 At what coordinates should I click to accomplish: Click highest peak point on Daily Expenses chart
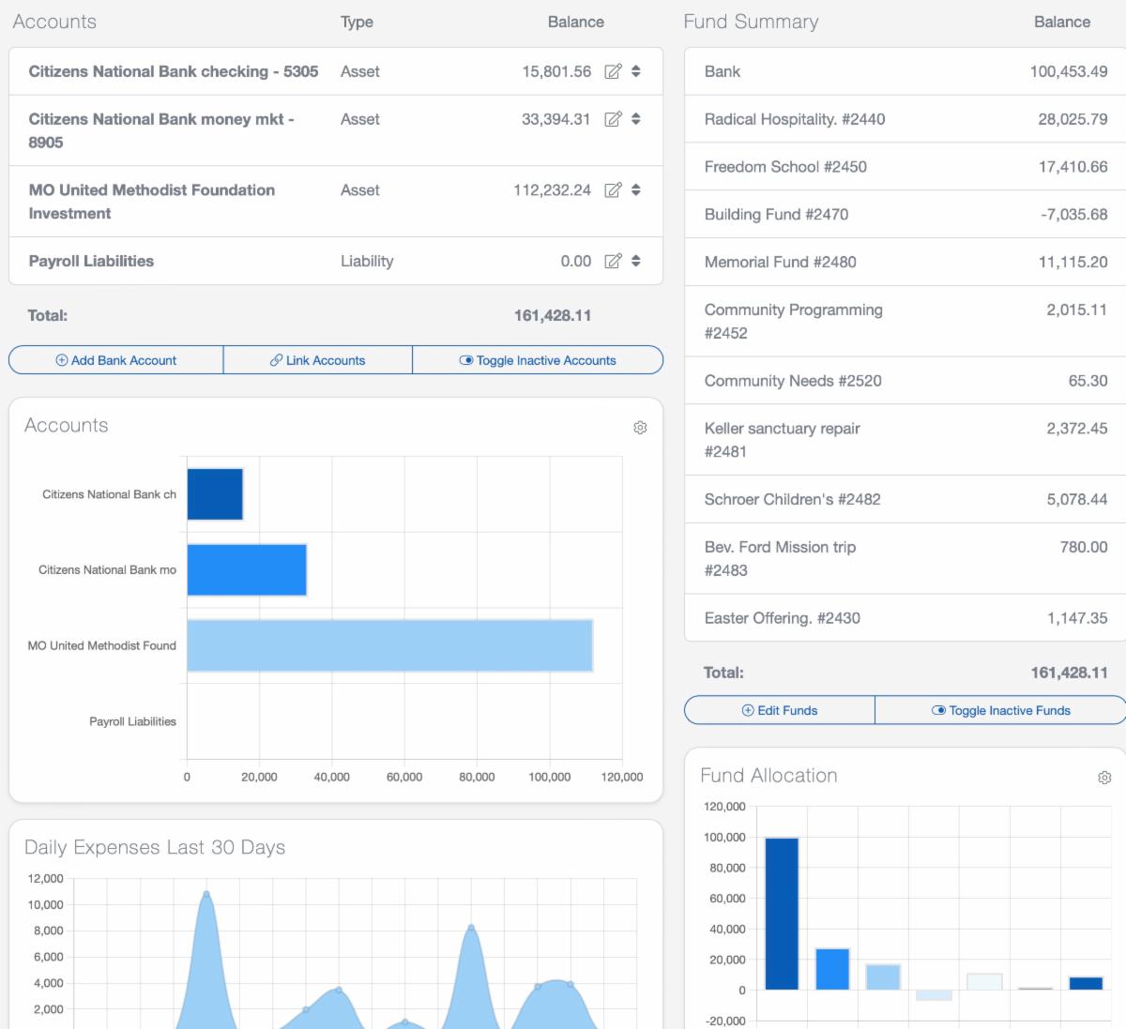tap(206, 894)
